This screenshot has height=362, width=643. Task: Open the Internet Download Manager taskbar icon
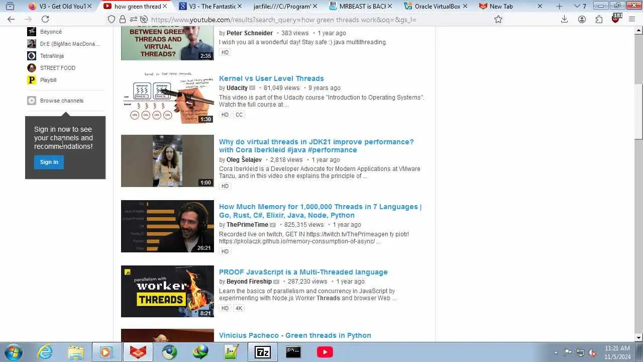click(x=201, y=352)
